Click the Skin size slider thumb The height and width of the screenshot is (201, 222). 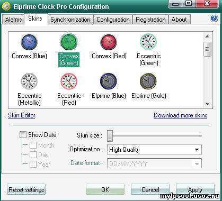coord(110,136)
